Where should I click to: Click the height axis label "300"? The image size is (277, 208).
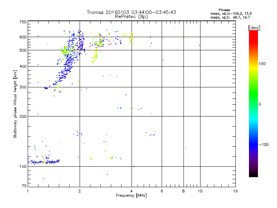click(x=23, y=87)
